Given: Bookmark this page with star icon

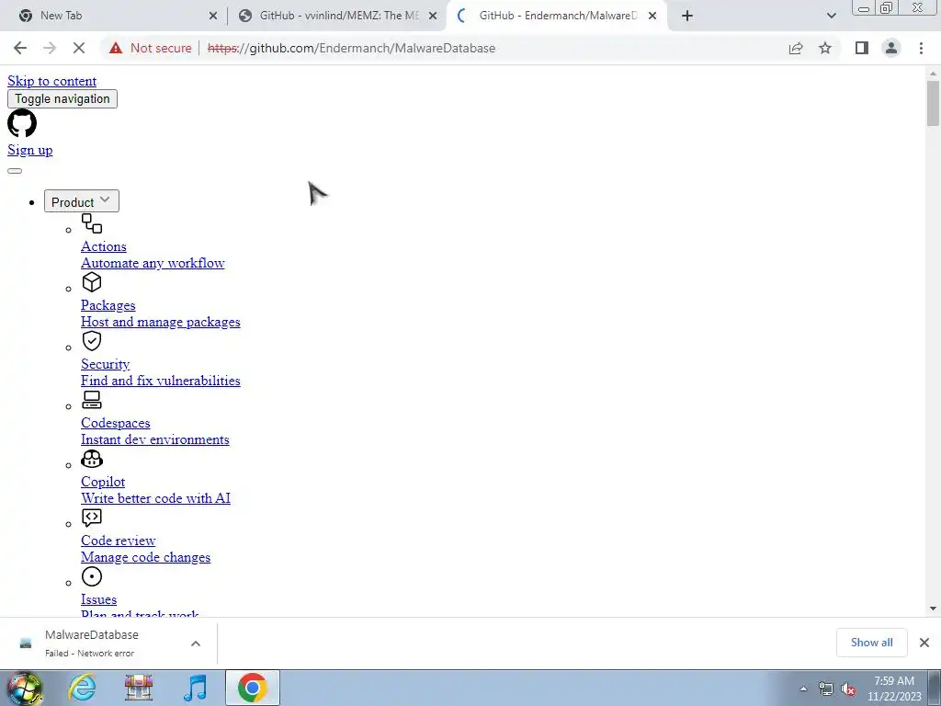Looking at the screenshot, I should (825, 48).
